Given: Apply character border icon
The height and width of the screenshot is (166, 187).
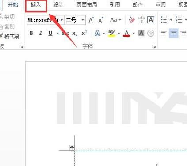Looking at the screenshot, I should coord(151,20).
